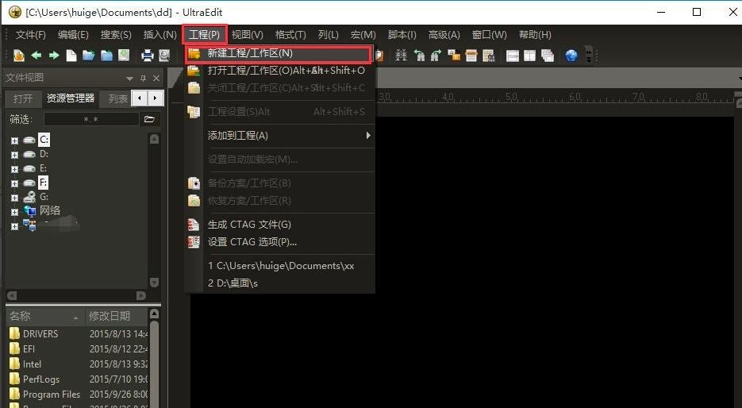This screenshot has height=408, width=742.
Task: Open the 高级(A) menu
Action: [444, 35]
